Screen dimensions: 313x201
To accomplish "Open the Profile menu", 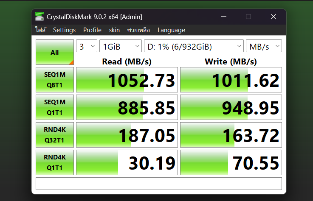I will coord(92,30).
